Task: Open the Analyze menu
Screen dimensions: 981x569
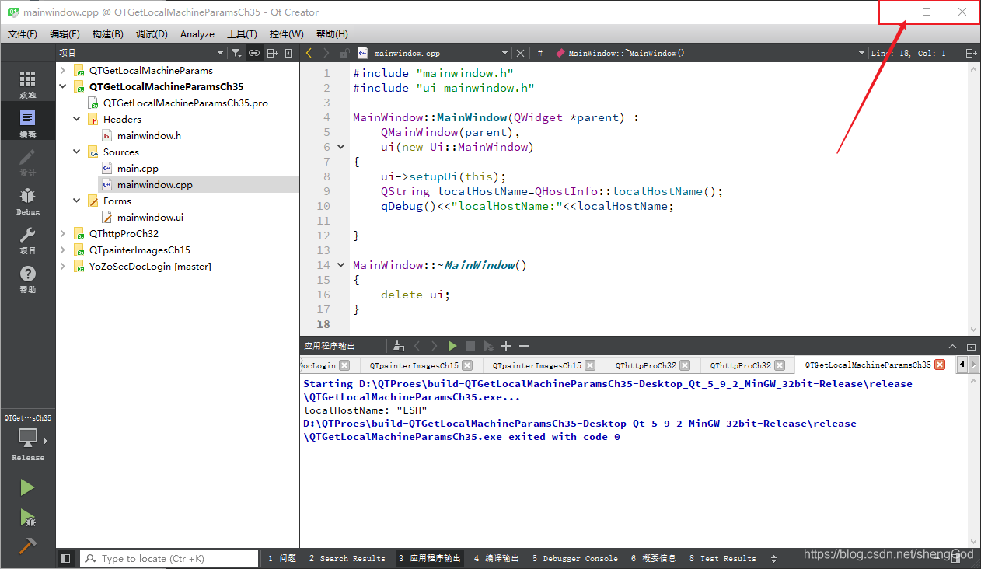Action: [x=197, y=33]
